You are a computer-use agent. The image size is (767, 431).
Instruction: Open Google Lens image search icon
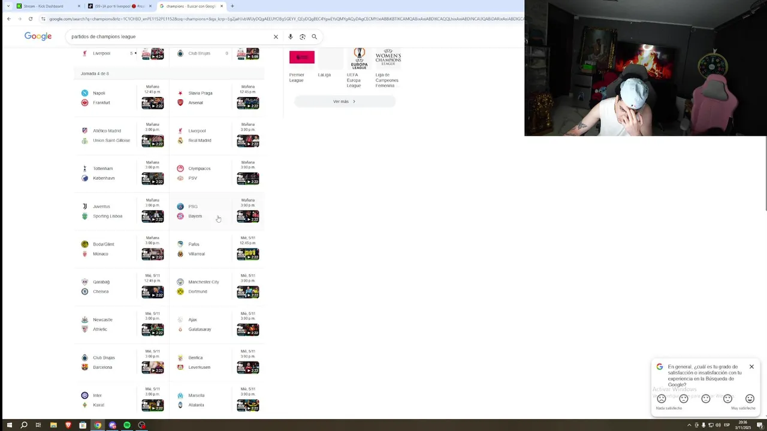tap(303, 37)
